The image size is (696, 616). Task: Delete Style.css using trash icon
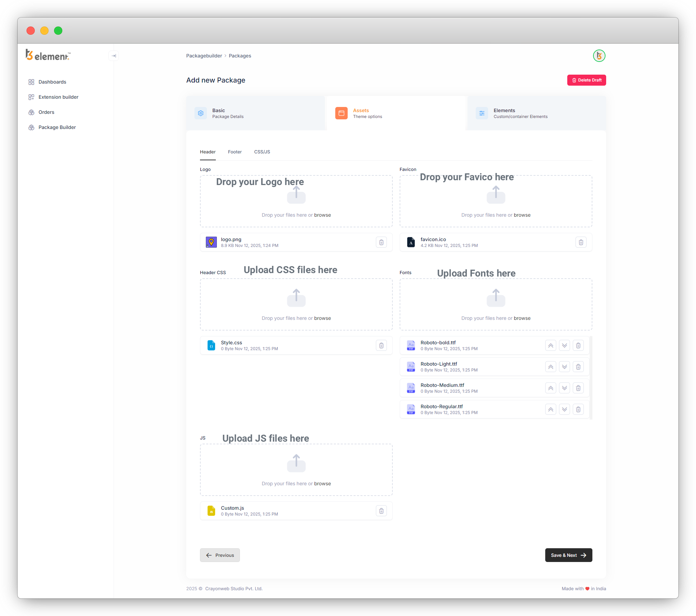381,345
